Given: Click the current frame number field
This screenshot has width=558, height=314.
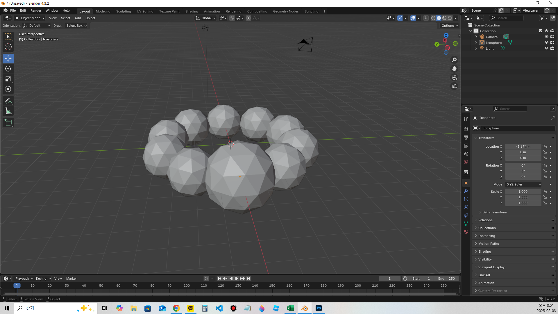Looking at the screenshot, I should 389,279.
